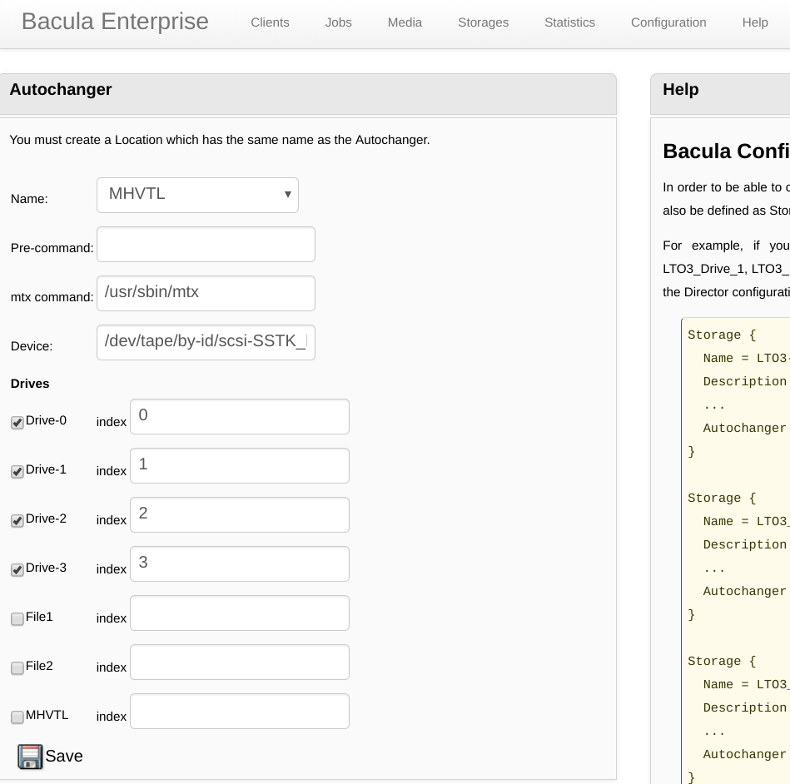790x784 pixels.
Task: Click the mtx command input field
Action: 206,293
